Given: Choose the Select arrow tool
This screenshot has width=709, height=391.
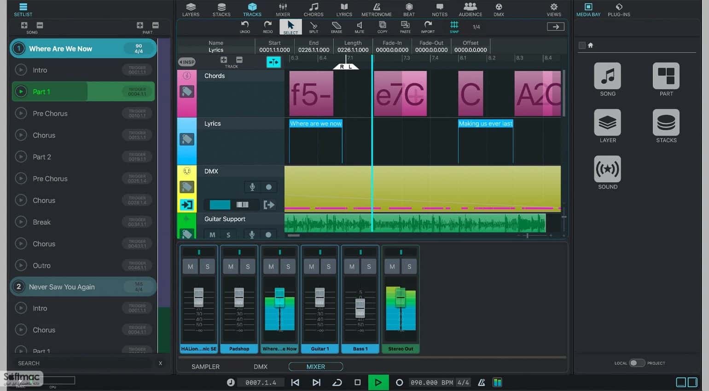Looking at the screenshot, I should tap(291, 27).
